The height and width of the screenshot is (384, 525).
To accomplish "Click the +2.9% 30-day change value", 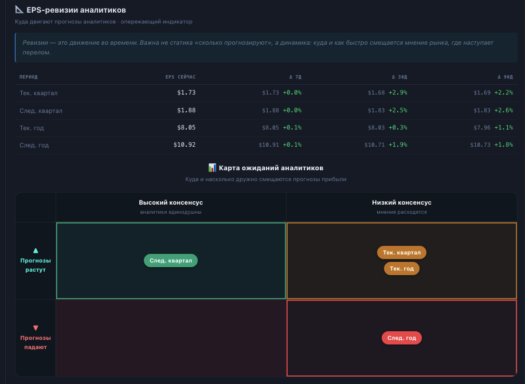I will (x=398, y=92).
